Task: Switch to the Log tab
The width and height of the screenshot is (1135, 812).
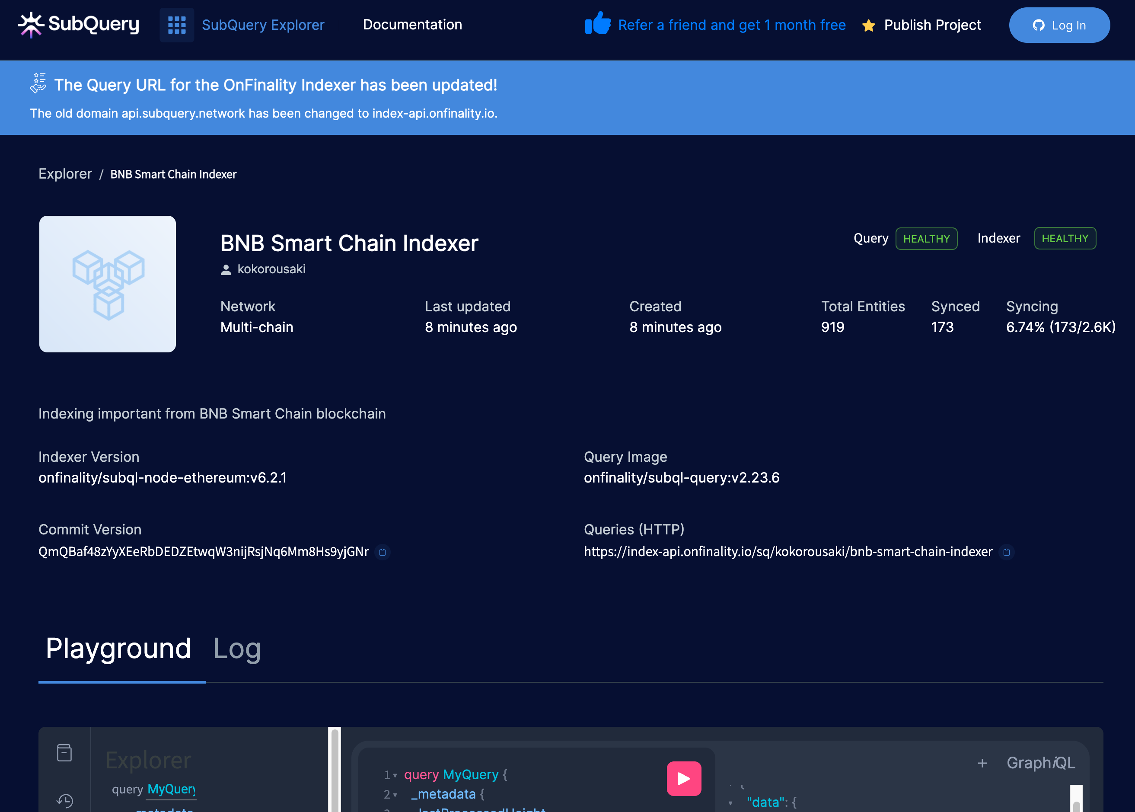Action: 237,649
